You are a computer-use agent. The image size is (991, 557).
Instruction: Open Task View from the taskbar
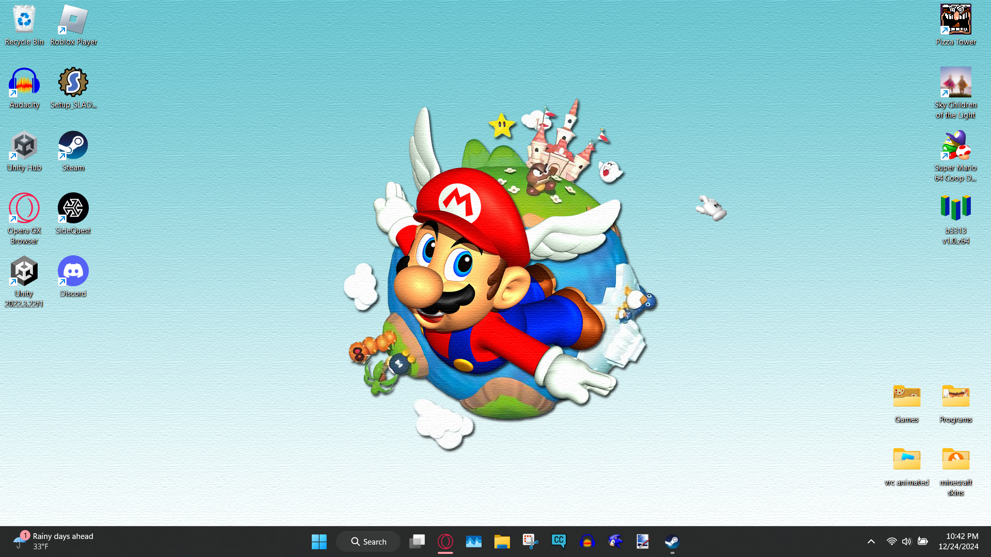[417, 542]
